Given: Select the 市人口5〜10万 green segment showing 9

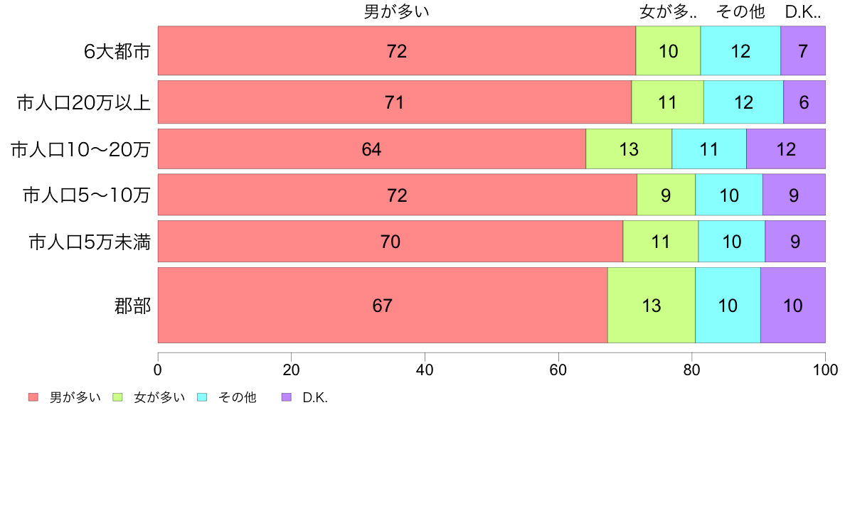Looking at the screenshot, I should click(x=666, y=195).
